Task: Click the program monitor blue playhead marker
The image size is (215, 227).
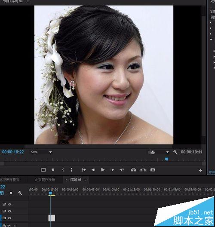Action: point(167,159)
